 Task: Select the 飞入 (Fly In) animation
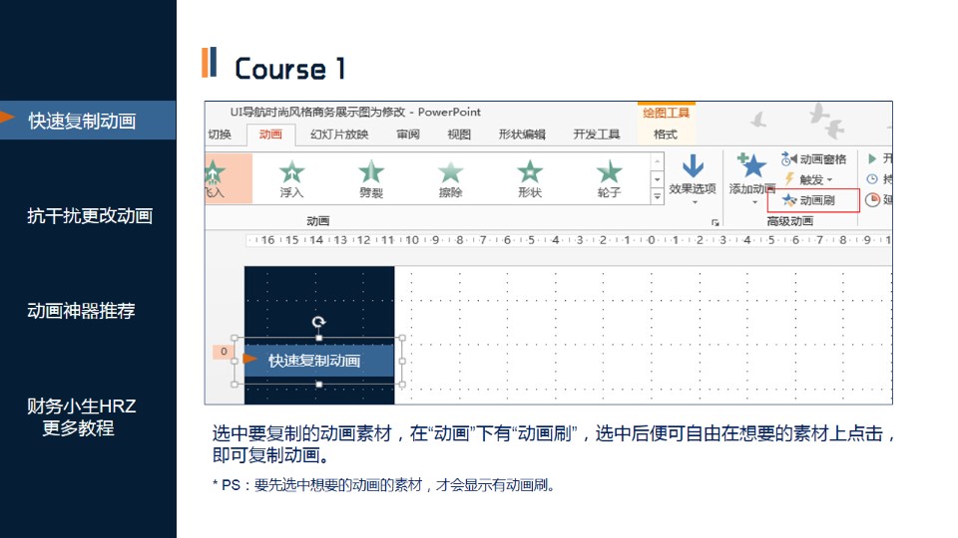(x=215, y=179)
